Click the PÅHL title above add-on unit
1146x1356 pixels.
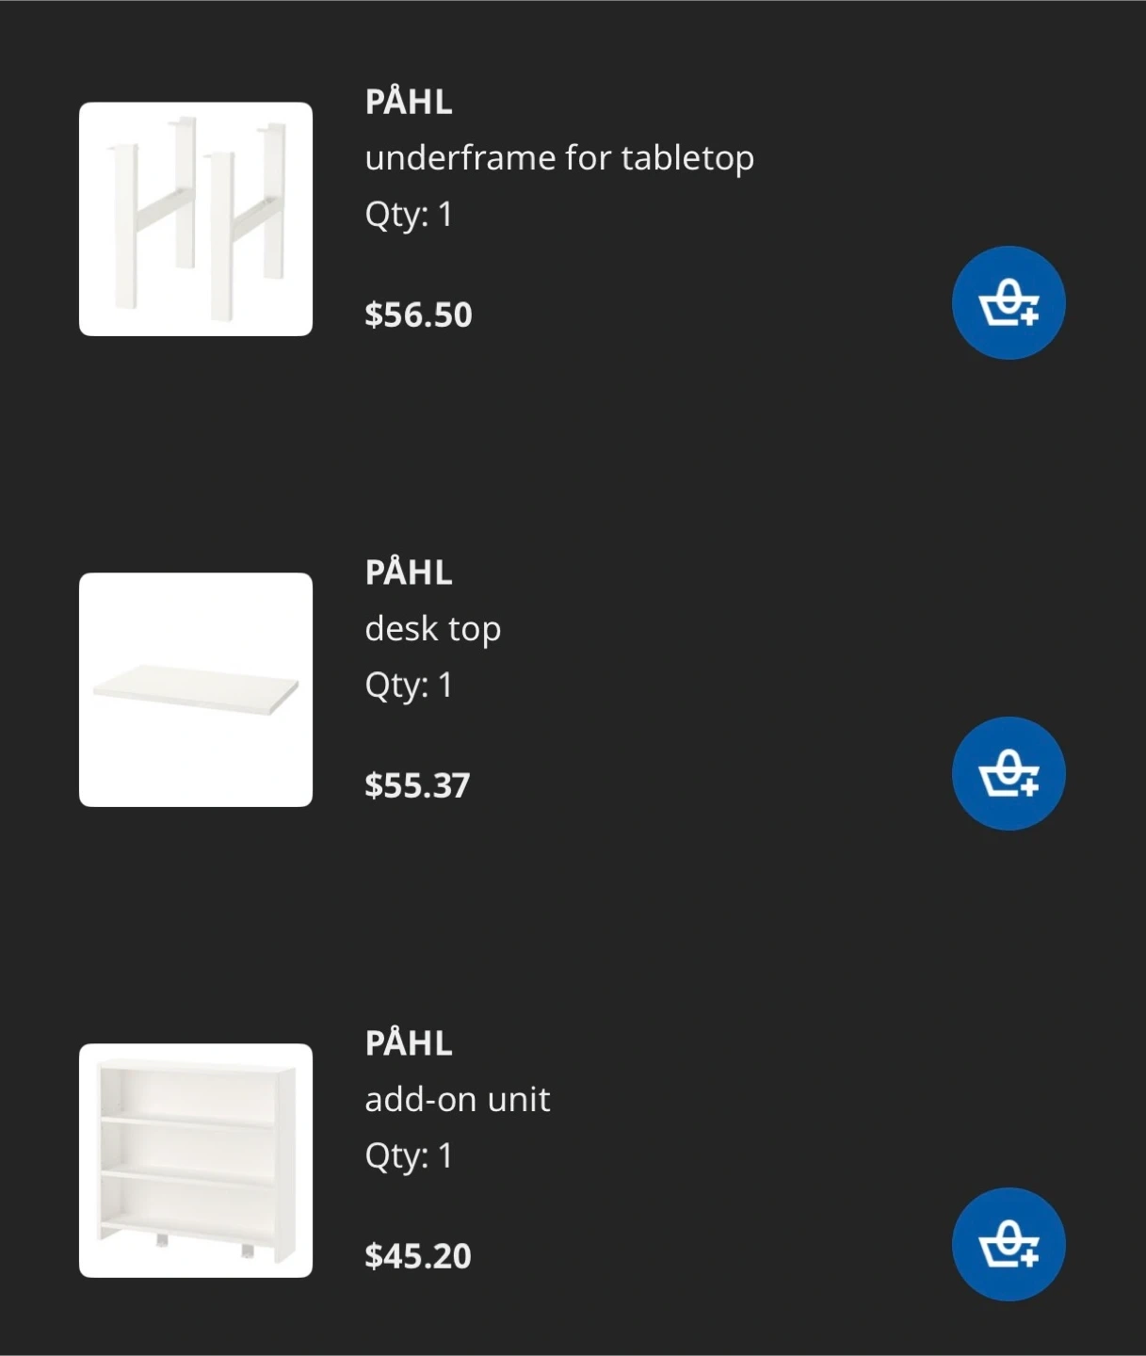tap(409, 1043)
